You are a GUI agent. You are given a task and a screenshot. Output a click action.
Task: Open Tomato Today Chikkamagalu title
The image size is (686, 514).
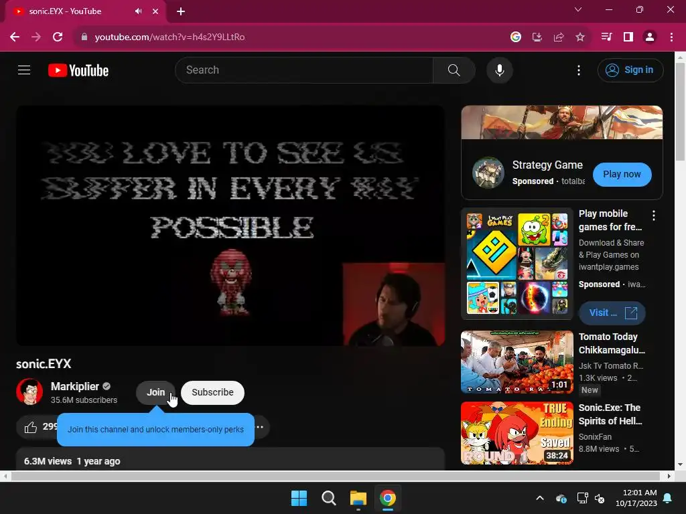[612, 343]
